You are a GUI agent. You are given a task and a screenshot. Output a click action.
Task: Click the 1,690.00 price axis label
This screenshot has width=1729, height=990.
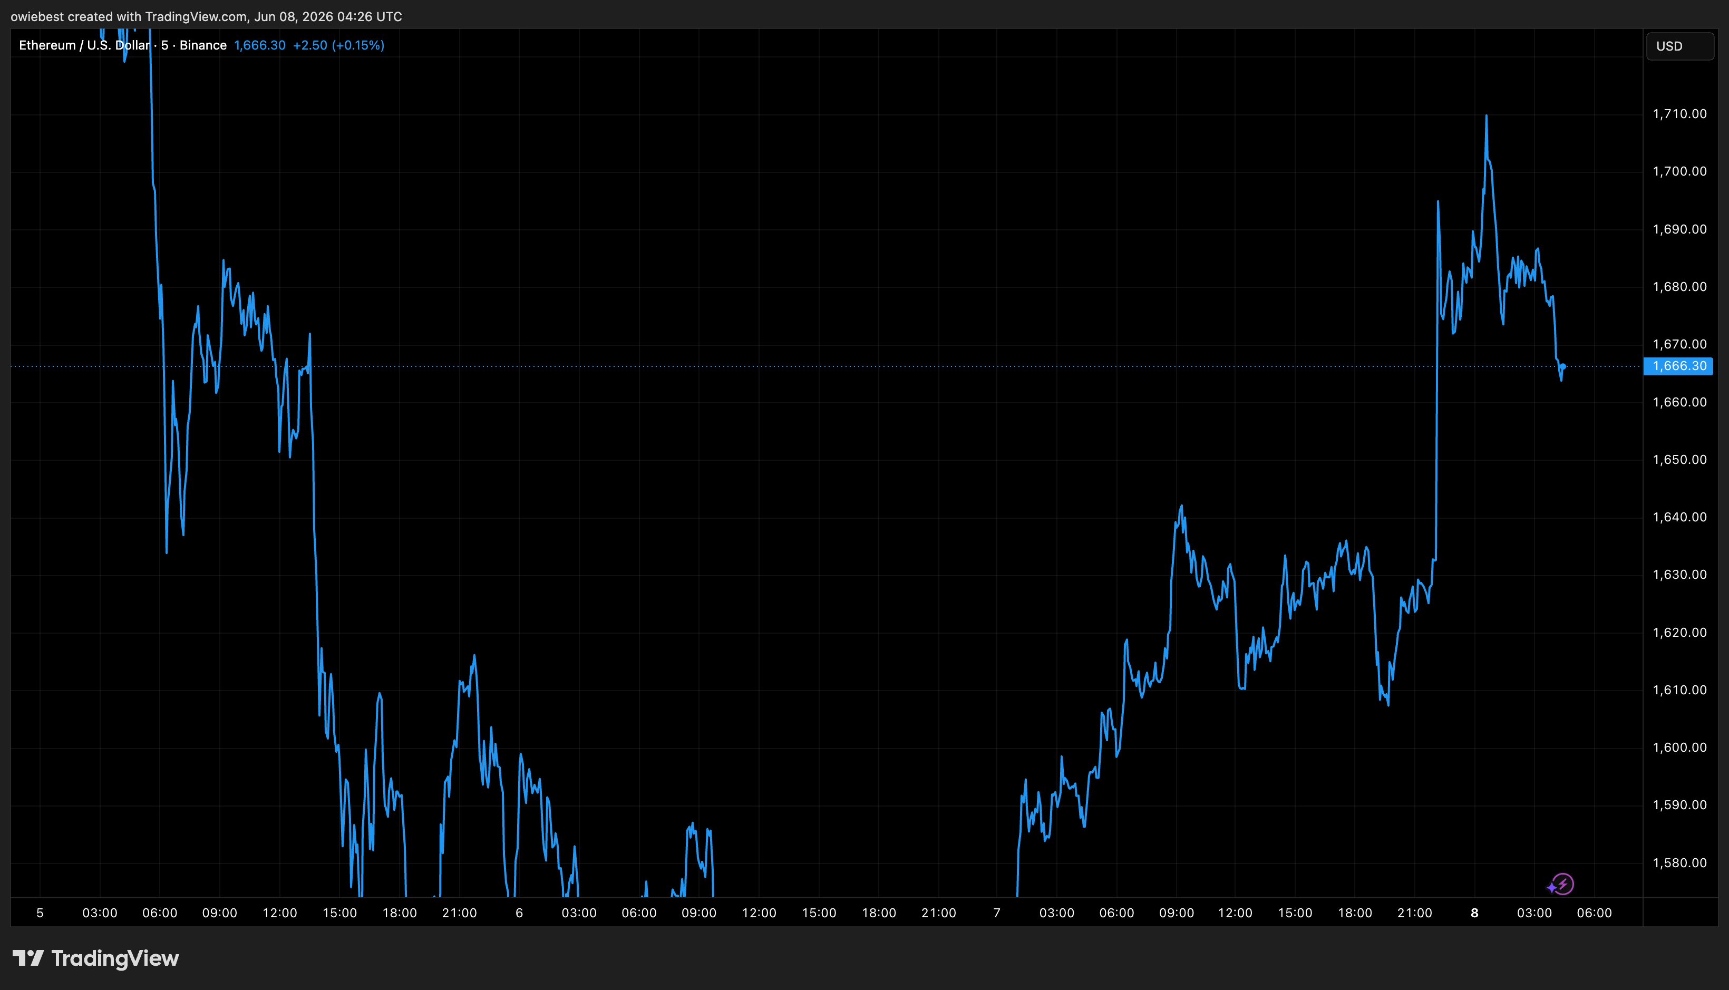[x=1679, y=229]
